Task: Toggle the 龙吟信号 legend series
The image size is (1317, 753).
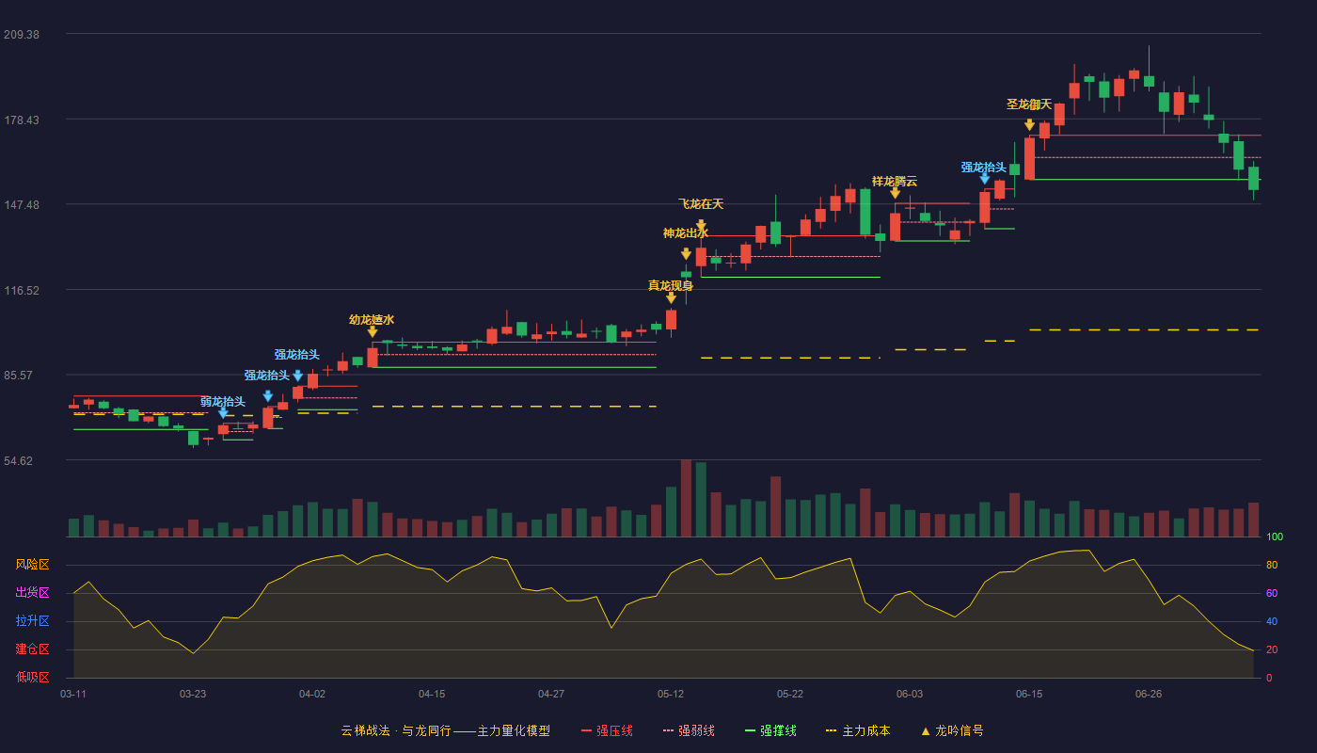Action: (x=952, y=730)
